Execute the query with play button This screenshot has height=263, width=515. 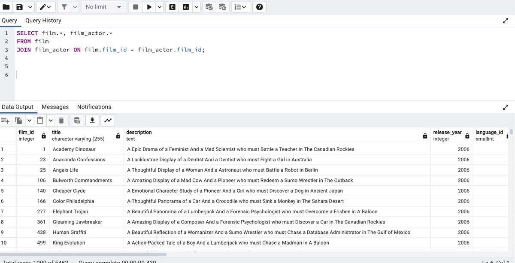[149, 7]
